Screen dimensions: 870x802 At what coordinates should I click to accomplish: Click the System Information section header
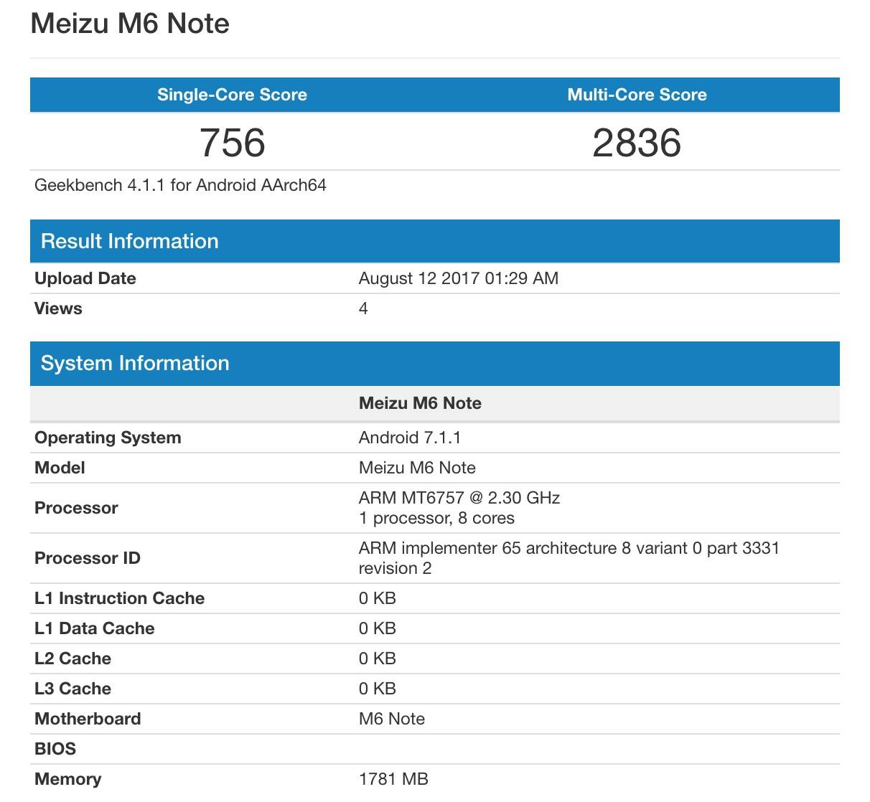135,363
